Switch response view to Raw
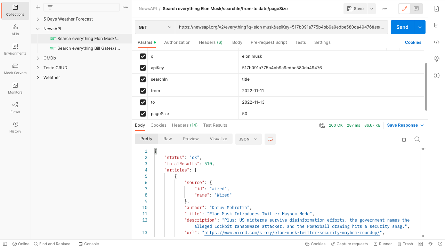This screenshot has height=248, width=445. coord(168,139)
